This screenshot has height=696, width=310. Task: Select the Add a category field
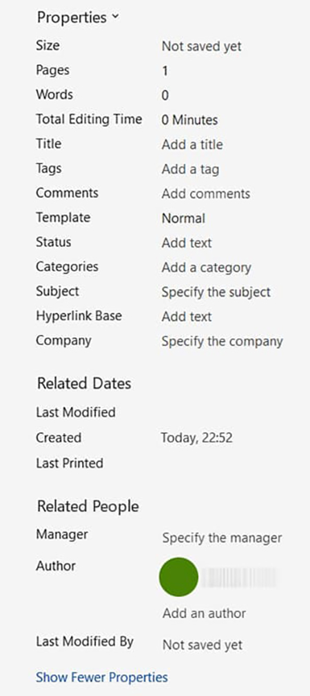click(206, 268)
